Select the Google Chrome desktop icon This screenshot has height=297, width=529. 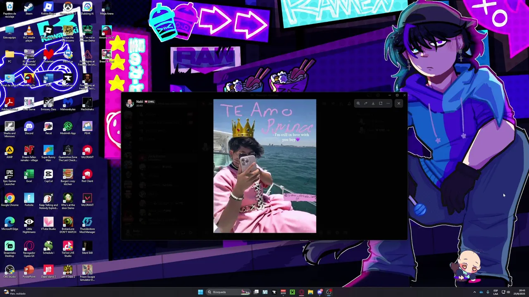[10, 200]
